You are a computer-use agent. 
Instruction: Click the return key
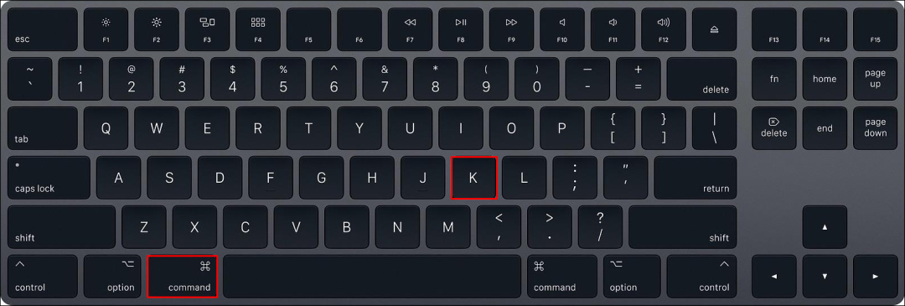coord(695,178)
